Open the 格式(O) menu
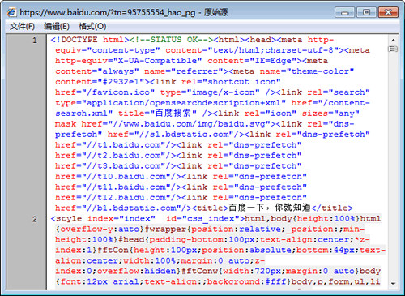This screenshot has height=296, width=405. coord(92,26)
